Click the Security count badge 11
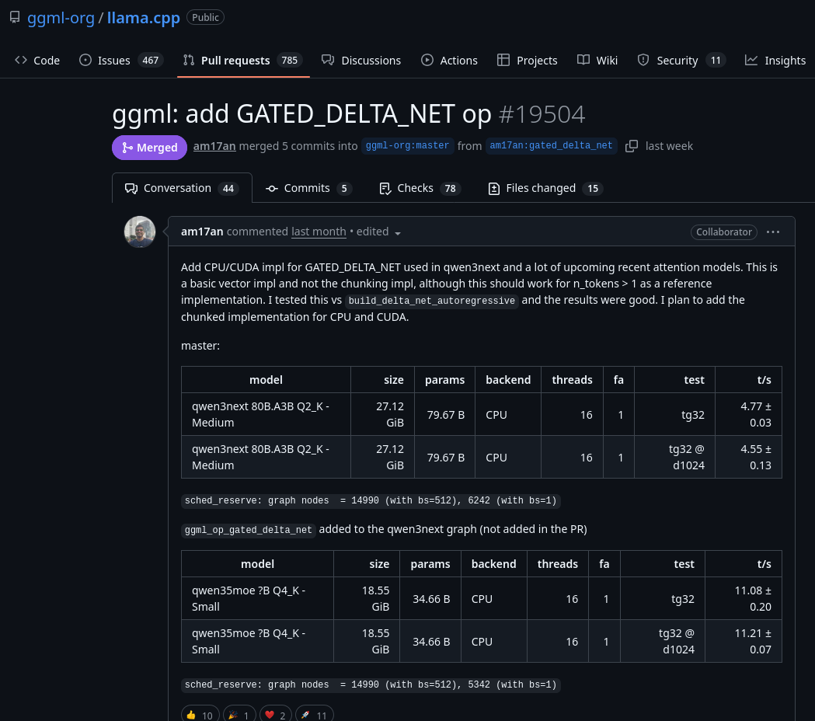 pyautogui.click(x=716, y=61)
